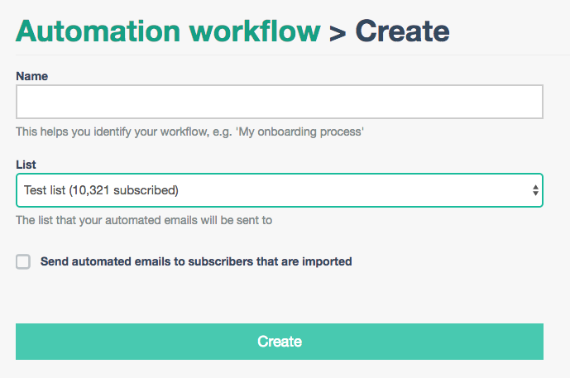Image resolution: width=570 pixels, height=378 pixels.
Task: Click the List field label
Action: (x=26, y=165)
